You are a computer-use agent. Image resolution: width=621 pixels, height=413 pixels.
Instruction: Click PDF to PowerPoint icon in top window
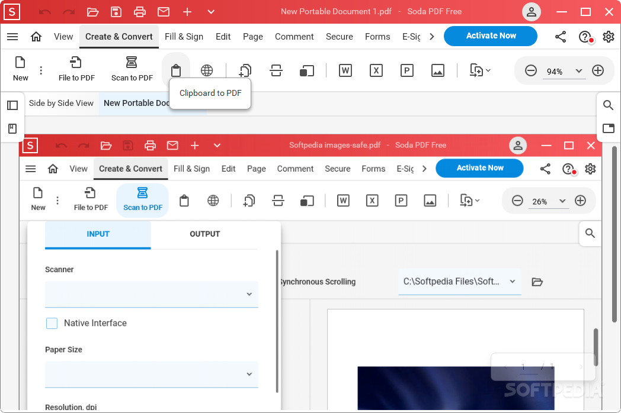(x=406, y=71)
